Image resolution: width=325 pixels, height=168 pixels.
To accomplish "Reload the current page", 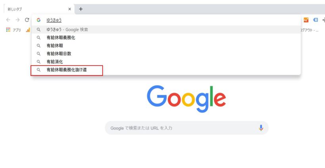I will point(27,20).
